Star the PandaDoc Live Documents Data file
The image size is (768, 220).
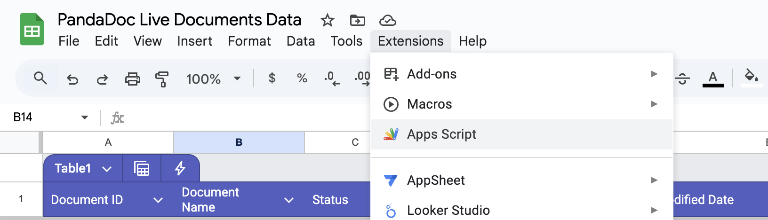click(x=327, y=20)
